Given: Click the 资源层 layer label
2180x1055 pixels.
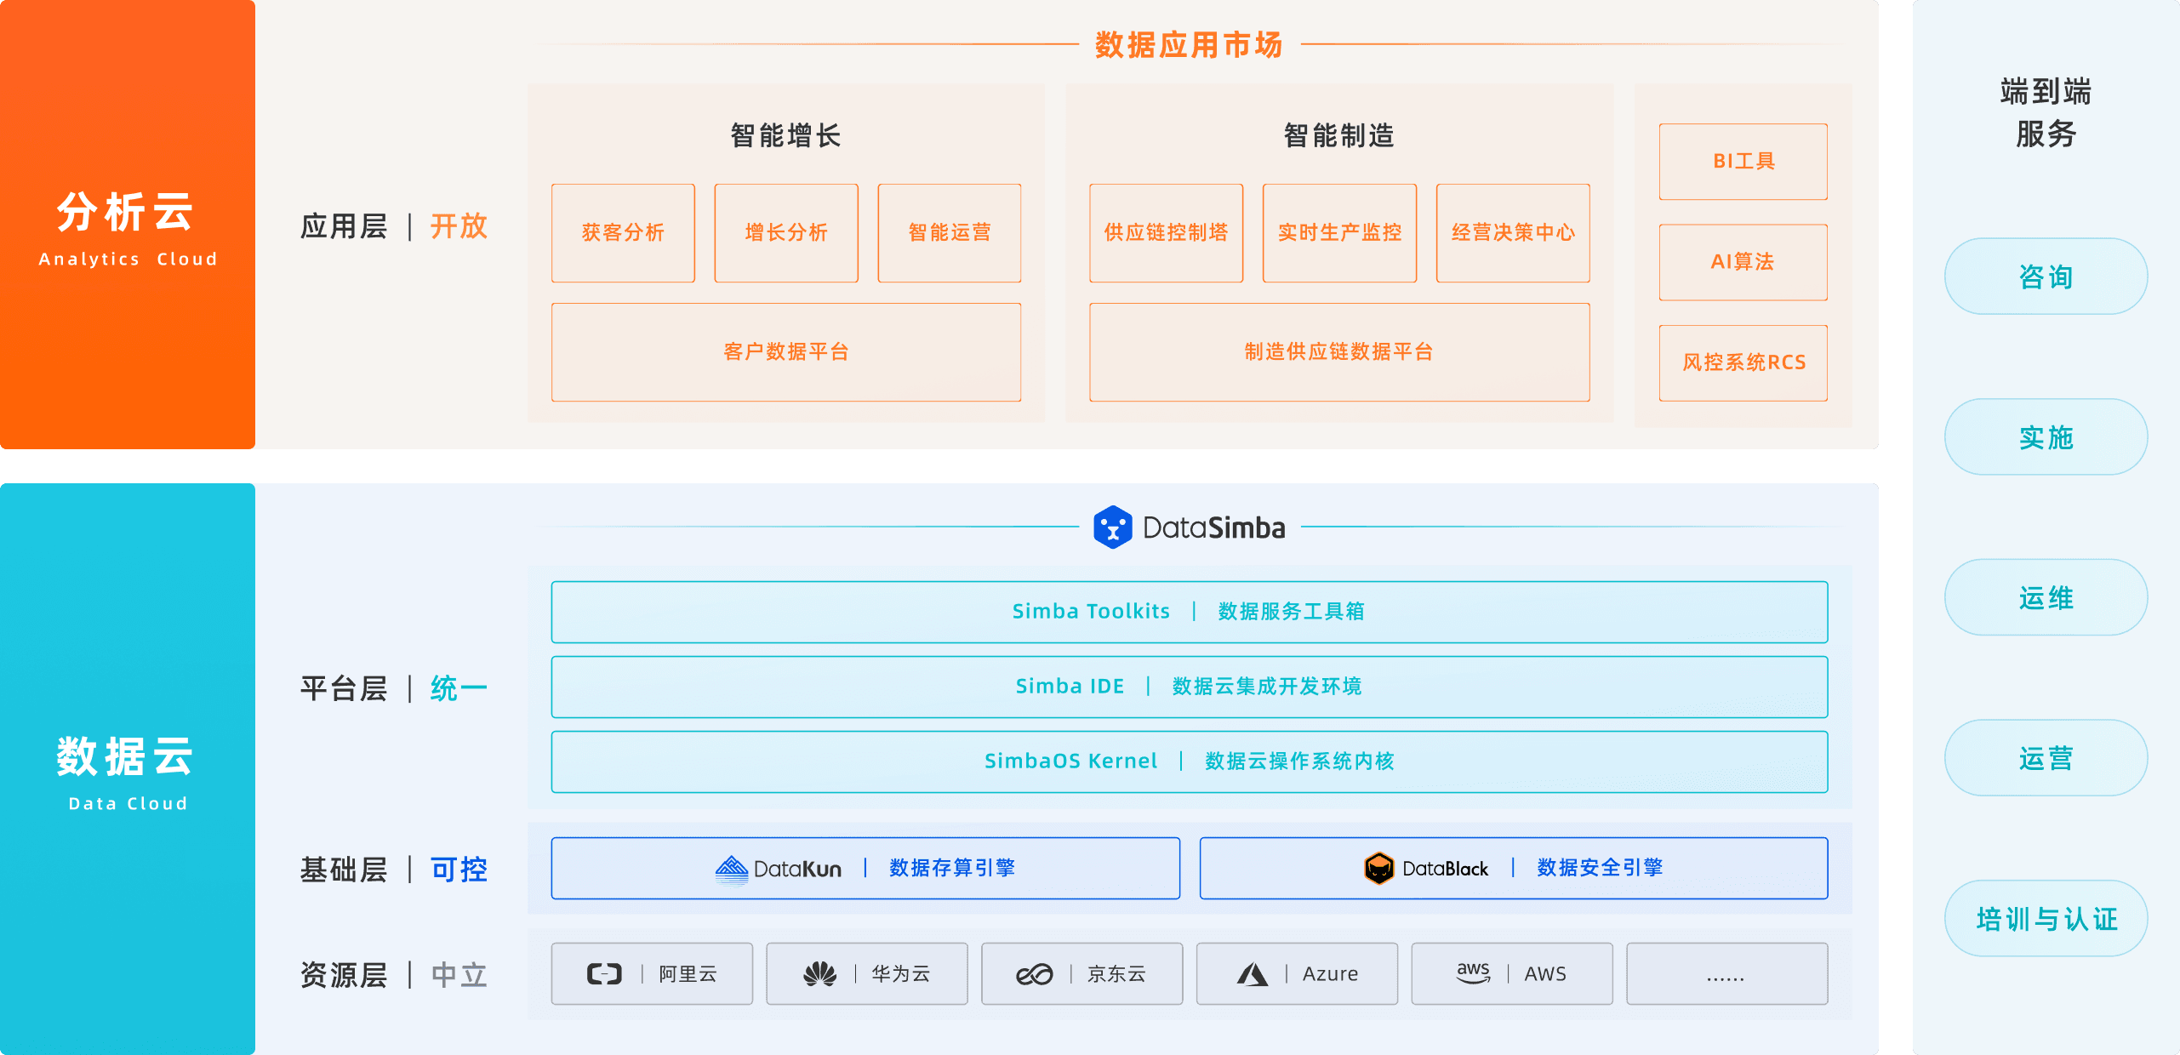Looking at the screenshot, I should tap(344, 975).
